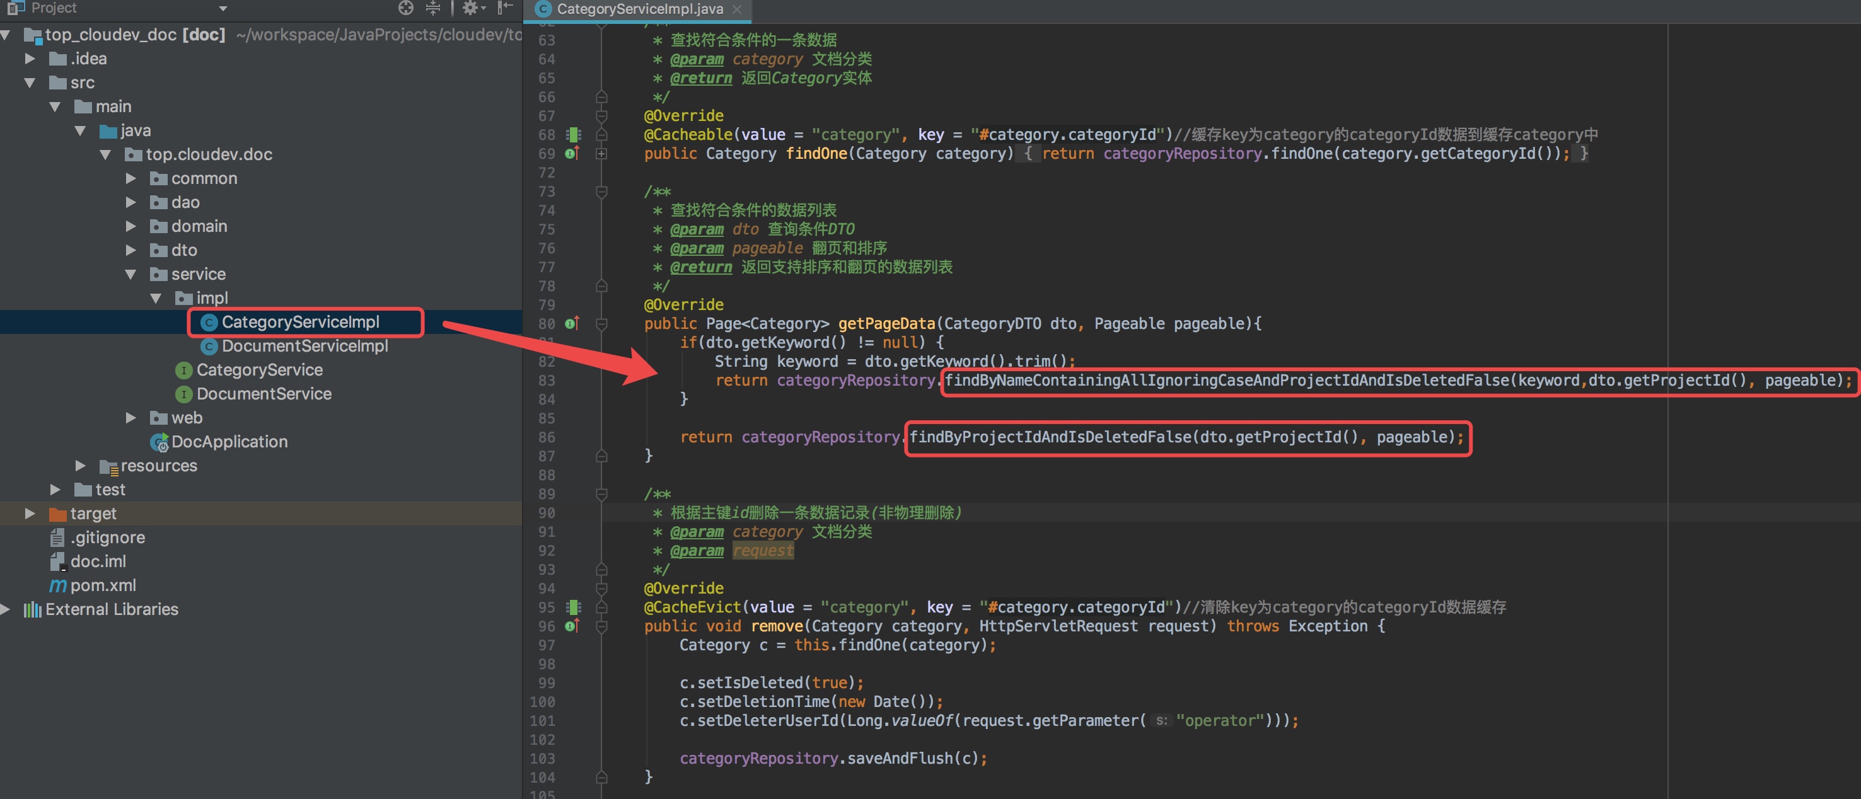Click the implements method icon on line 96
The image size is (1861, 799).
pyautogui.click(x=571, y=626)
